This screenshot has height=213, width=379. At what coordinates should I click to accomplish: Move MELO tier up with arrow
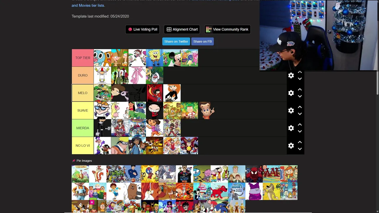[300, 90]
